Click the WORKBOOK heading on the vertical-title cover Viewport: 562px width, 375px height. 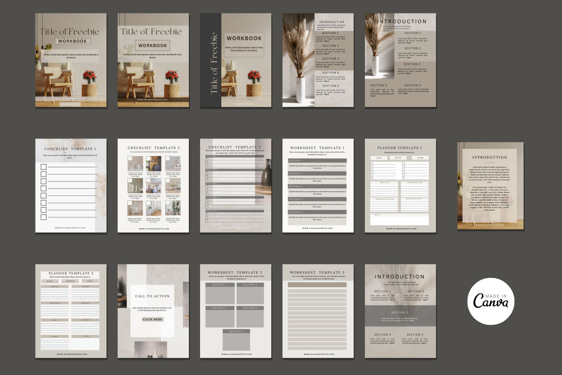tap(244, 38)
